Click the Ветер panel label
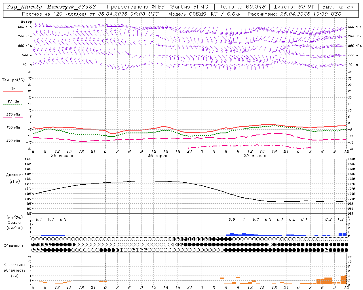 [26, 22]
